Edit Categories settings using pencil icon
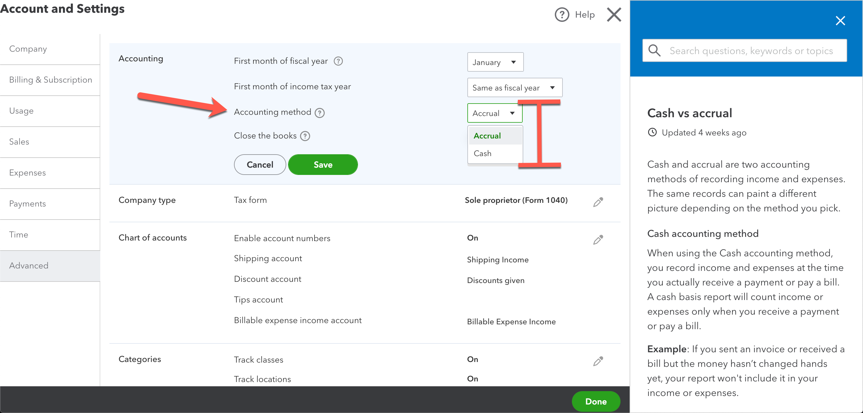 tap(598, 360)
